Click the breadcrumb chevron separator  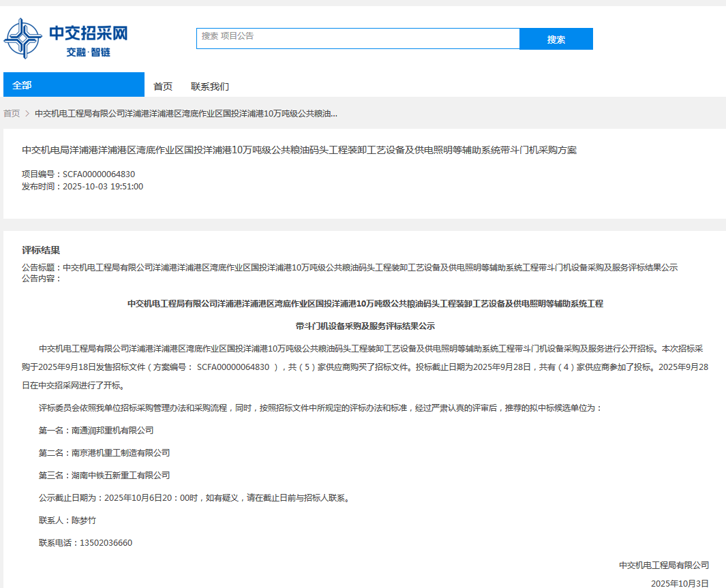pos(27,113)
